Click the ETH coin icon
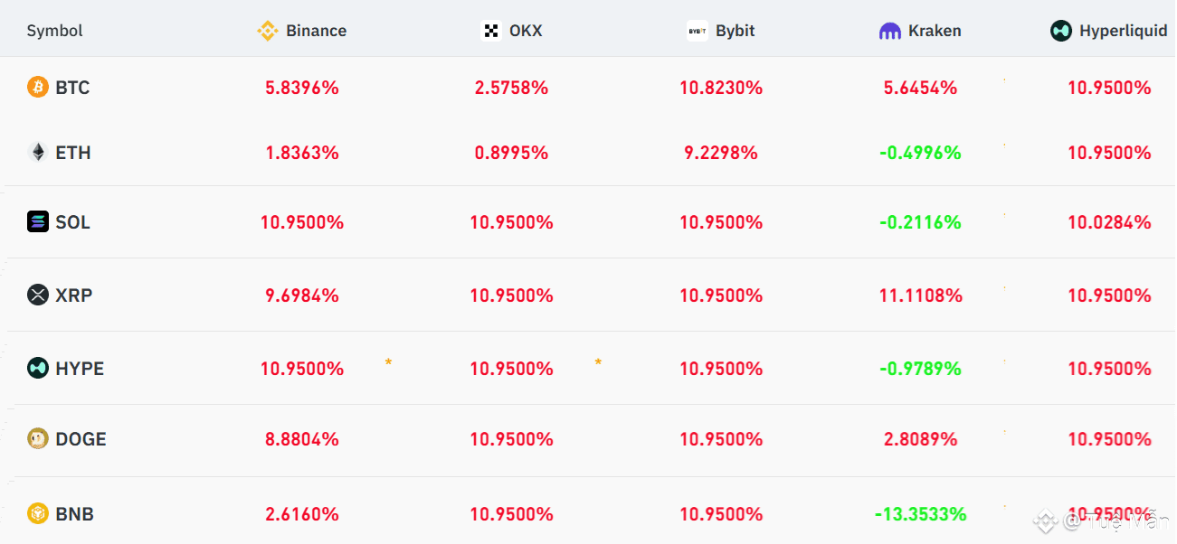 [37, 153]
